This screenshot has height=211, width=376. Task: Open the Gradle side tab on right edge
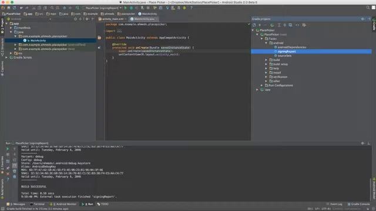[x=374, y=25]
